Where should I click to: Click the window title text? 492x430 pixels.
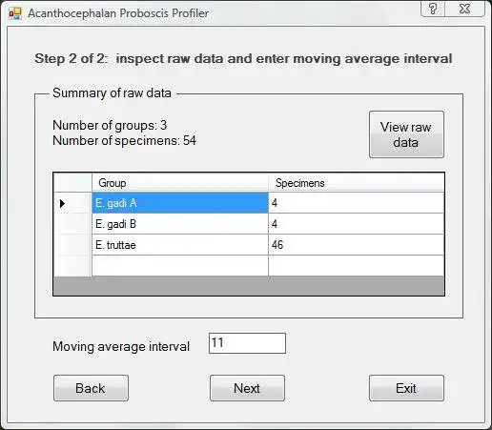[x=118, y=13]
